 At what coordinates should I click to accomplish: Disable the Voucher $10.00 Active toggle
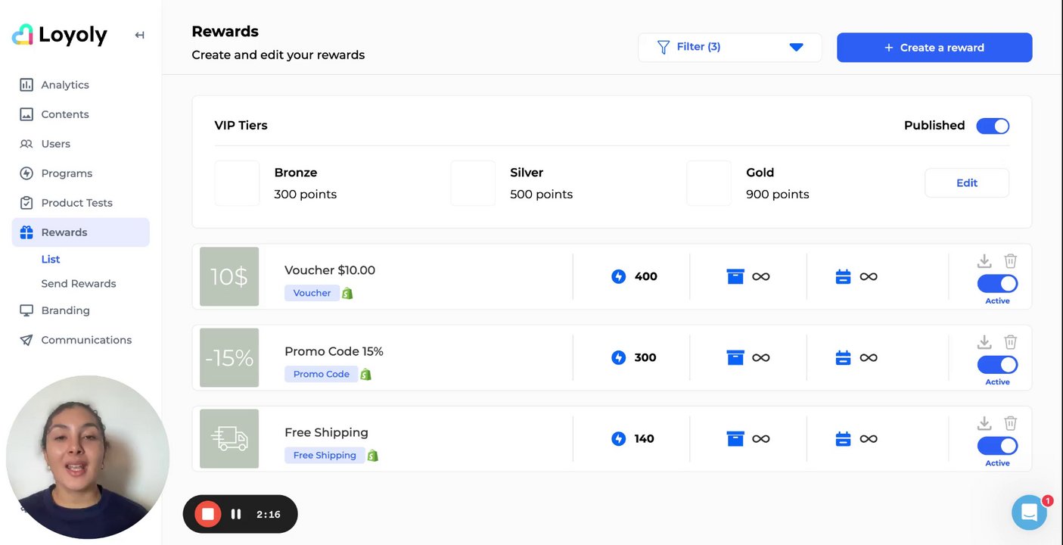pos(997,284)
